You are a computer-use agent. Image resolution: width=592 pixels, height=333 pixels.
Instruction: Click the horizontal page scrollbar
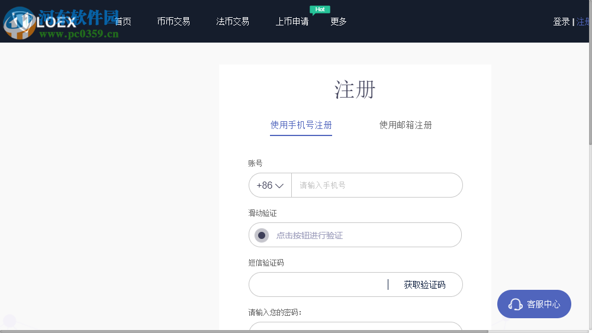point(244,331)
